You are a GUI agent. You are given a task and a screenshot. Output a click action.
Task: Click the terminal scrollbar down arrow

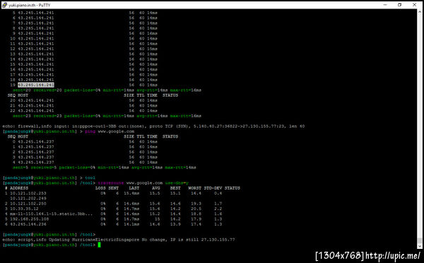[x=419, y=246]
